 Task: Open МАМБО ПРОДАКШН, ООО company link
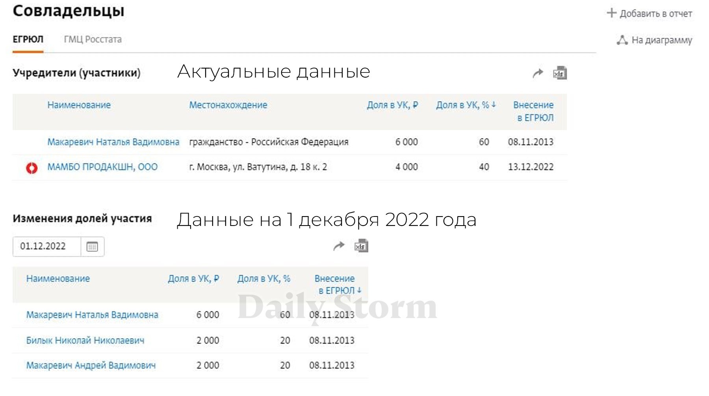(102, 167)
